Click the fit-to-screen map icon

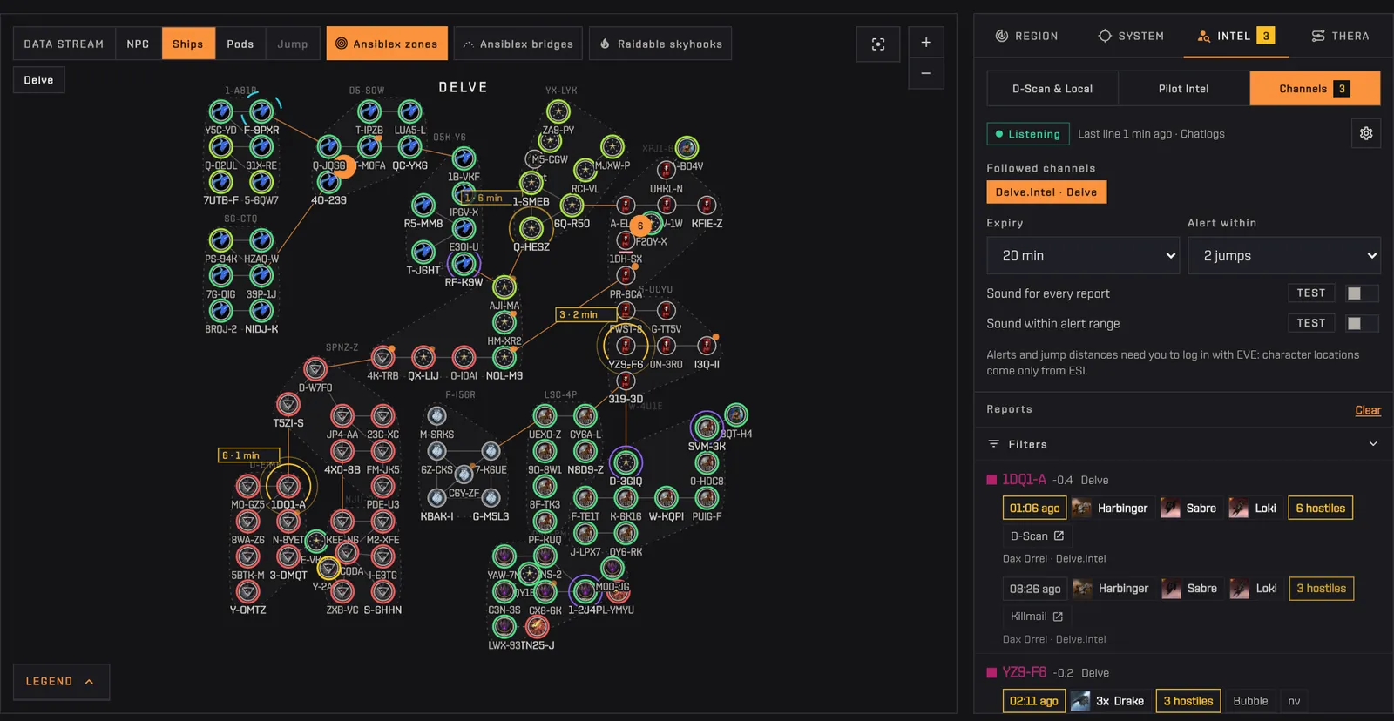pos(878,44)
